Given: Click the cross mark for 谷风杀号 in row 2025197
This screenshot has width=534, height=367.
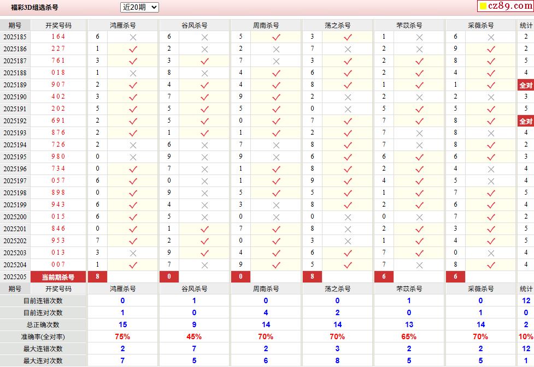Looking at the screenshot, I should tap(204, 181).
